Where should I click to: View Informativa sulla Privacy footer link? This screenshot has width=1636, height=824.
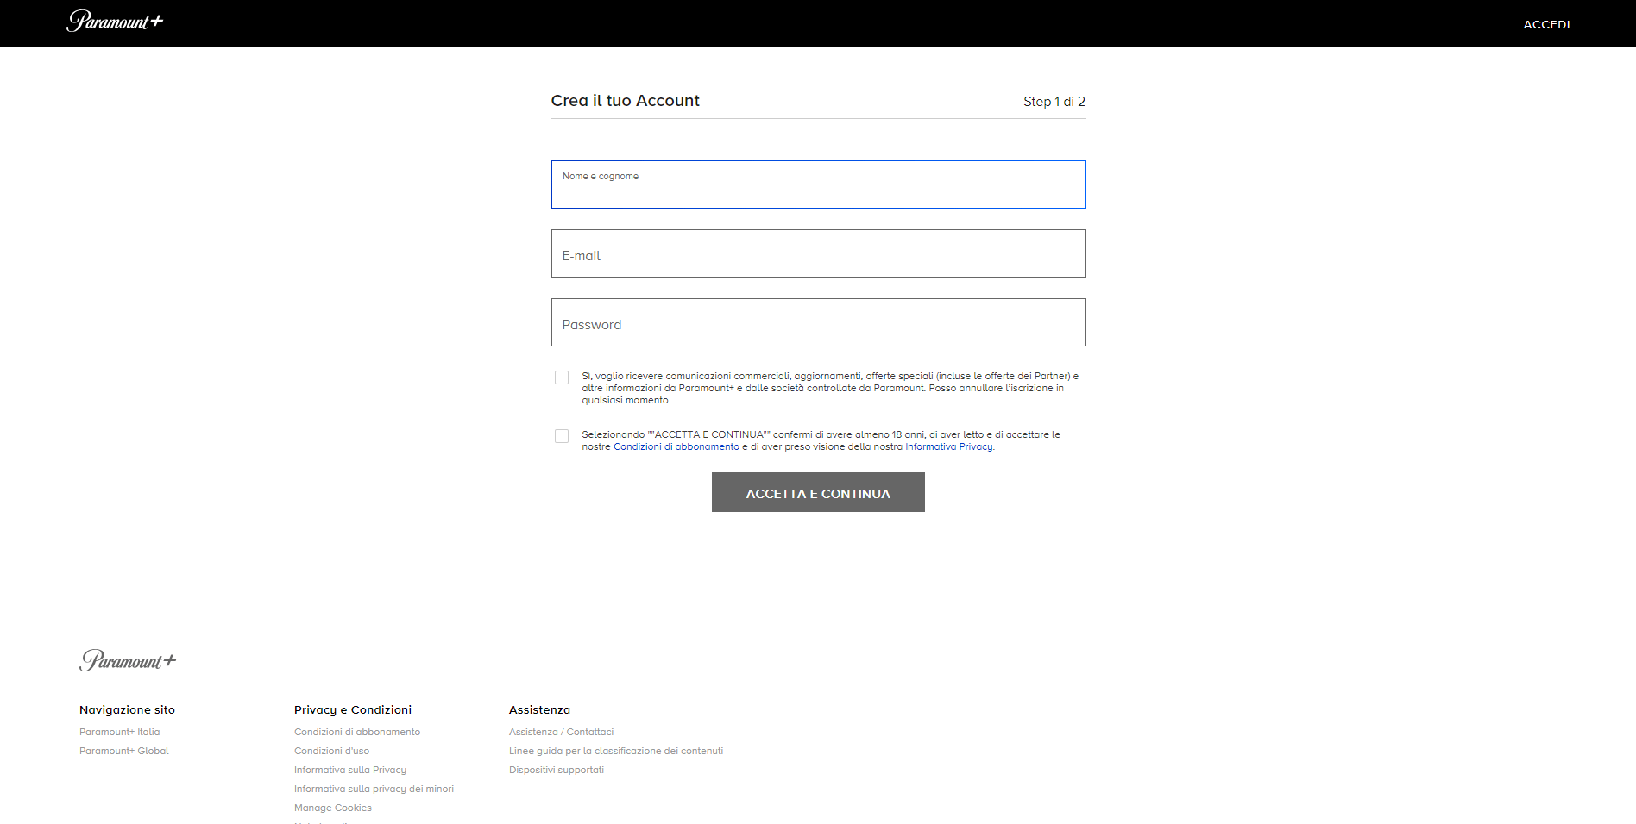coord(349,770)
